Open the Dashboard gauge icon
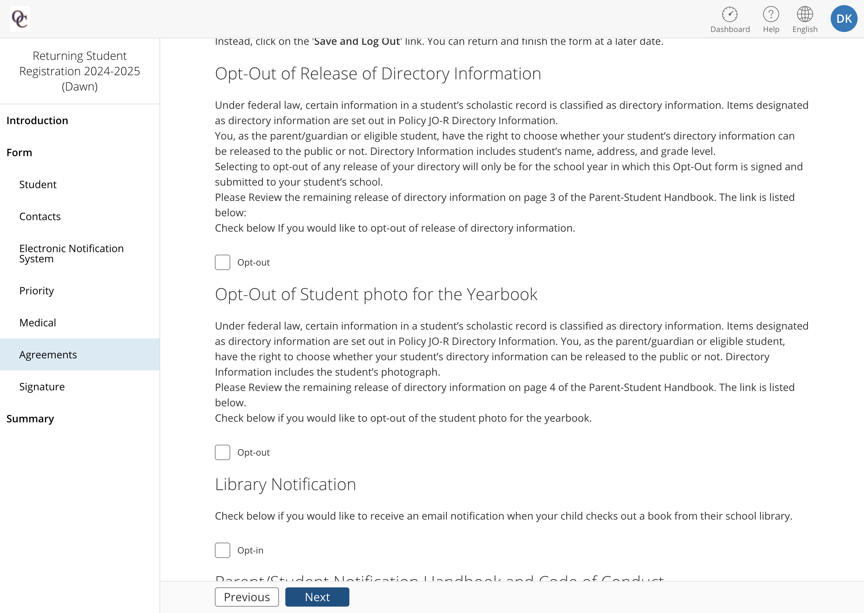The image size is (864, 613). pos(730,14)
